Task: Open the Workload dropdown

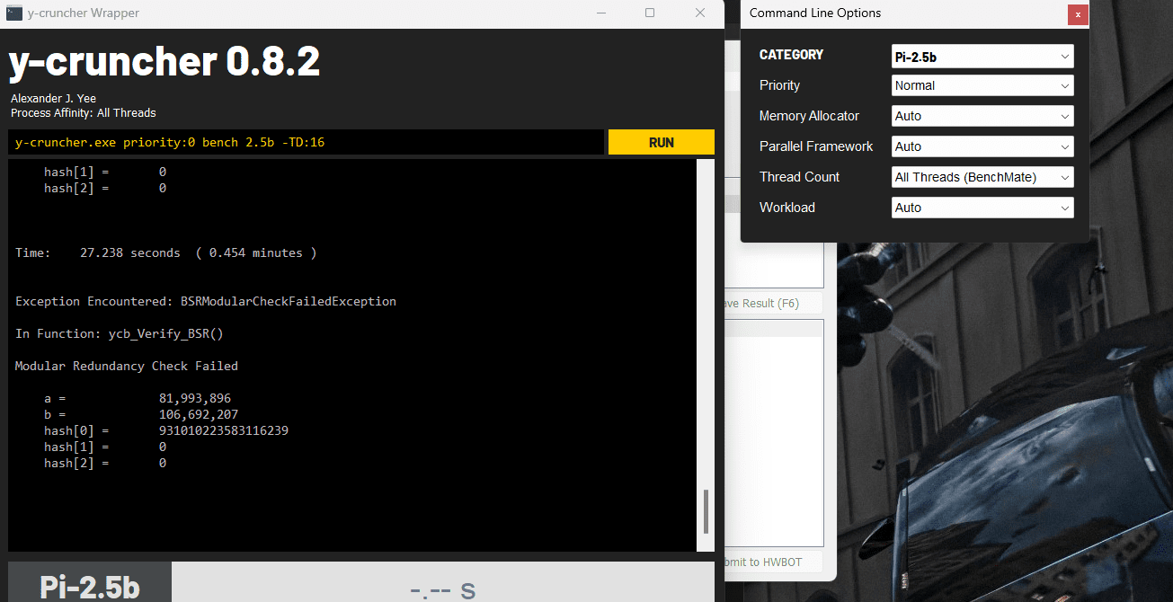Action: pos(982,208)
